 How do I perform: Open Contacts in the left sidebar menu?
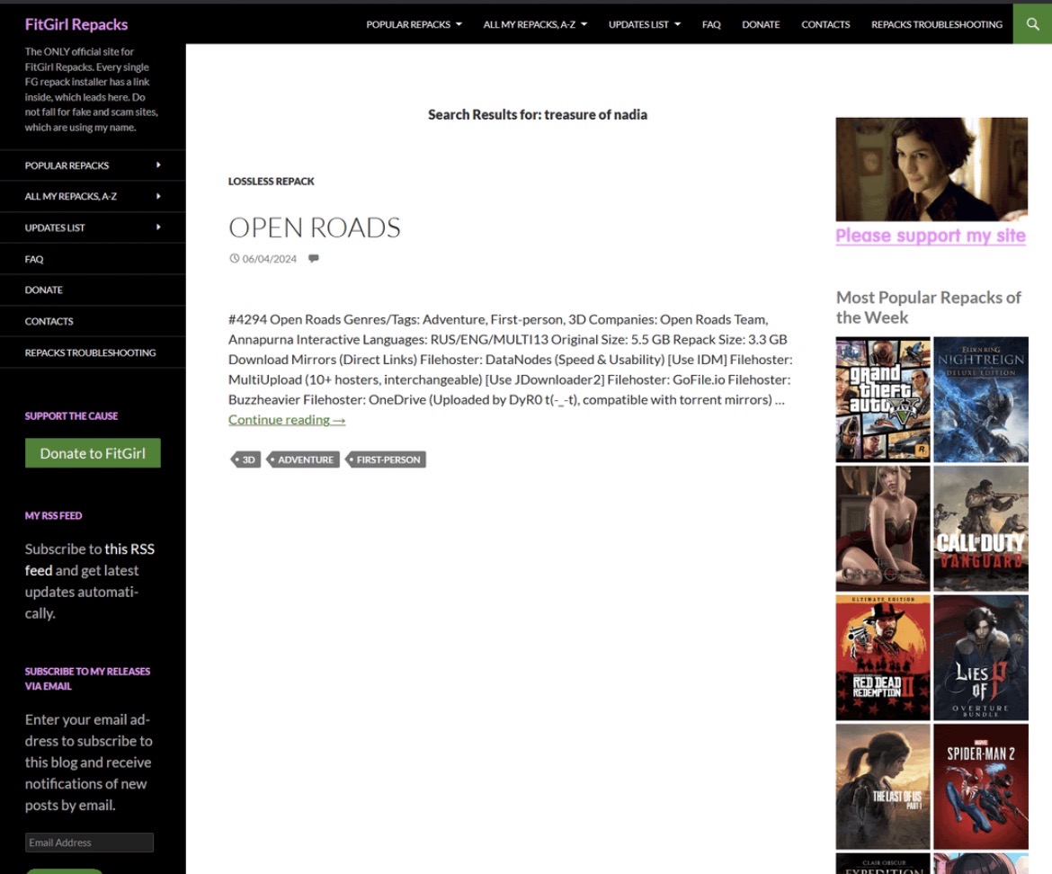click(x=49, y=321)
